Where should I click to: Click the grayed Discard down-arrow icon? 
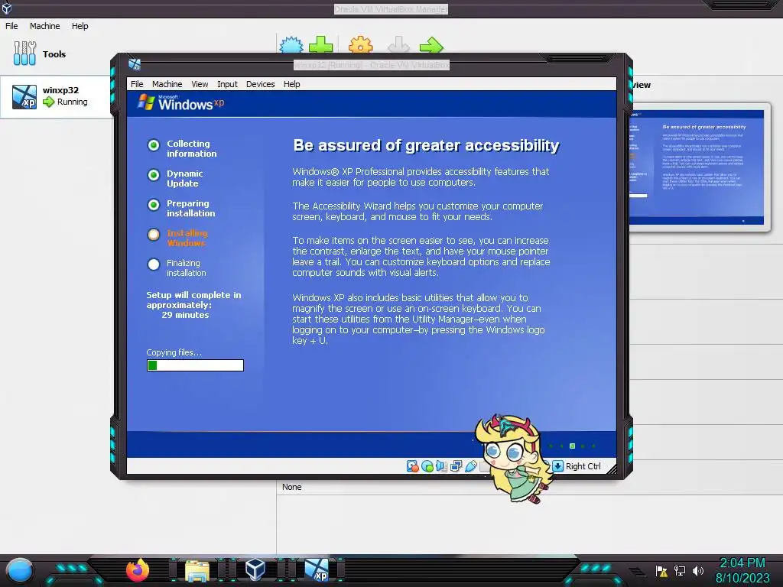398,45
